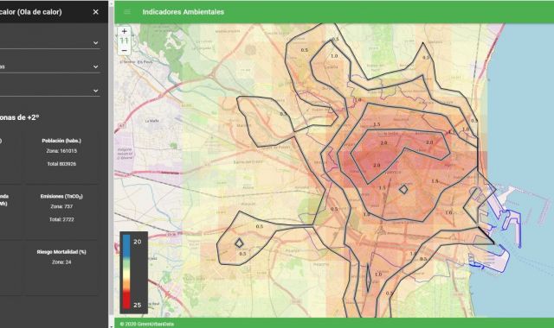The image size is (554, 328).
Task: Click the 'La Mafia' place label on the map
Action: [x=152, y=121]
